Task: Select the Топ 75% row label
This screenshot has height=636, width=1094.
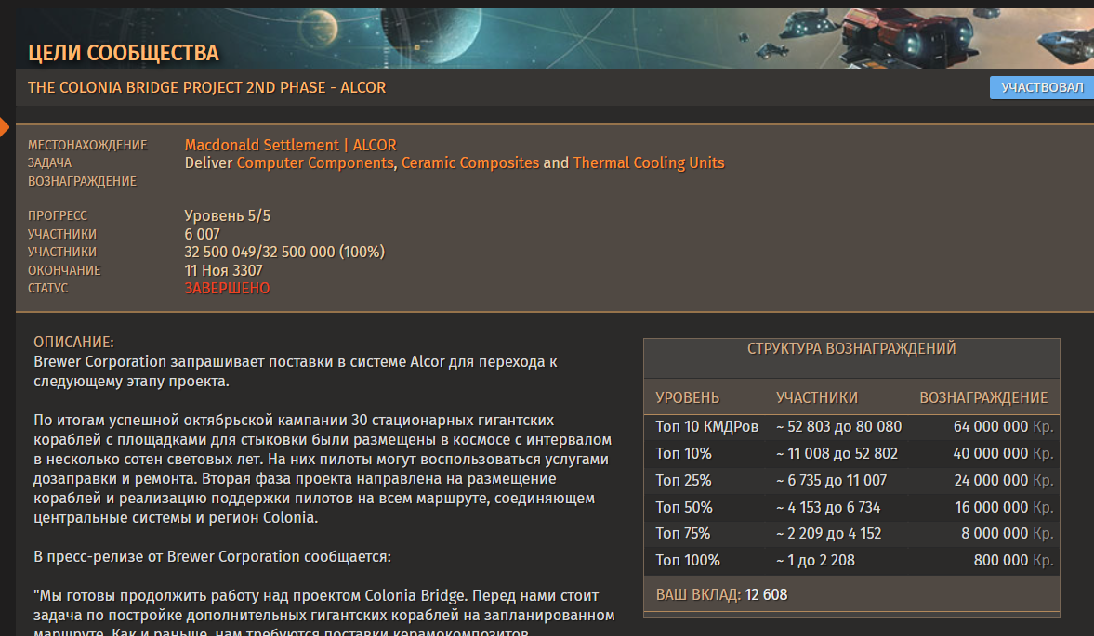Action: coord(683,534)
